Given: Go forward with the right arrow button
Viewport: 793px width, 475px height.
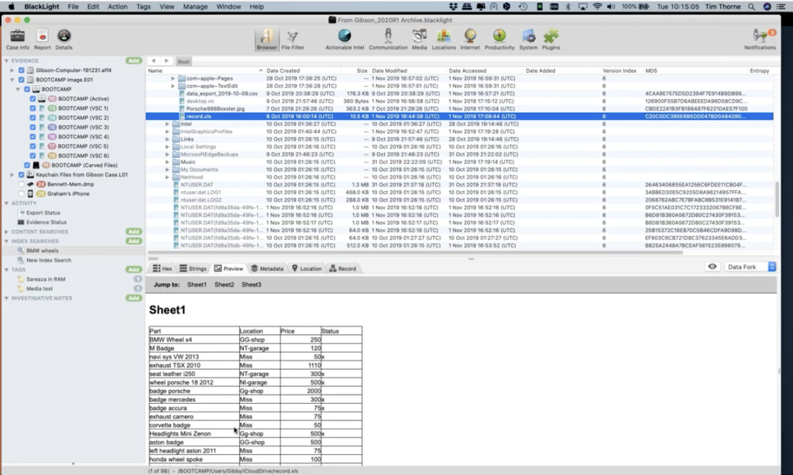Looking at the screenshot, I should (166, 61).
